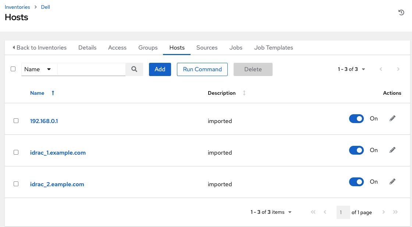Edit host 192.168.0.1 with pencil icon

click(x=393, y=119)
